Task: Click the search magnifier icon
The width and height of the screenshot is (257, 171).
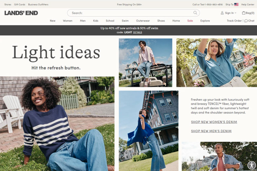Action: pyautogui.click(x=195, y=13)
